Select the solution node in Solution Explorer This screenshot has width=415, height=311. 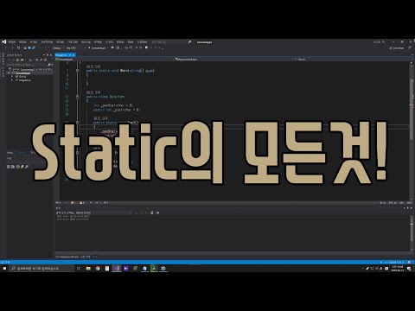pos(32,69)
